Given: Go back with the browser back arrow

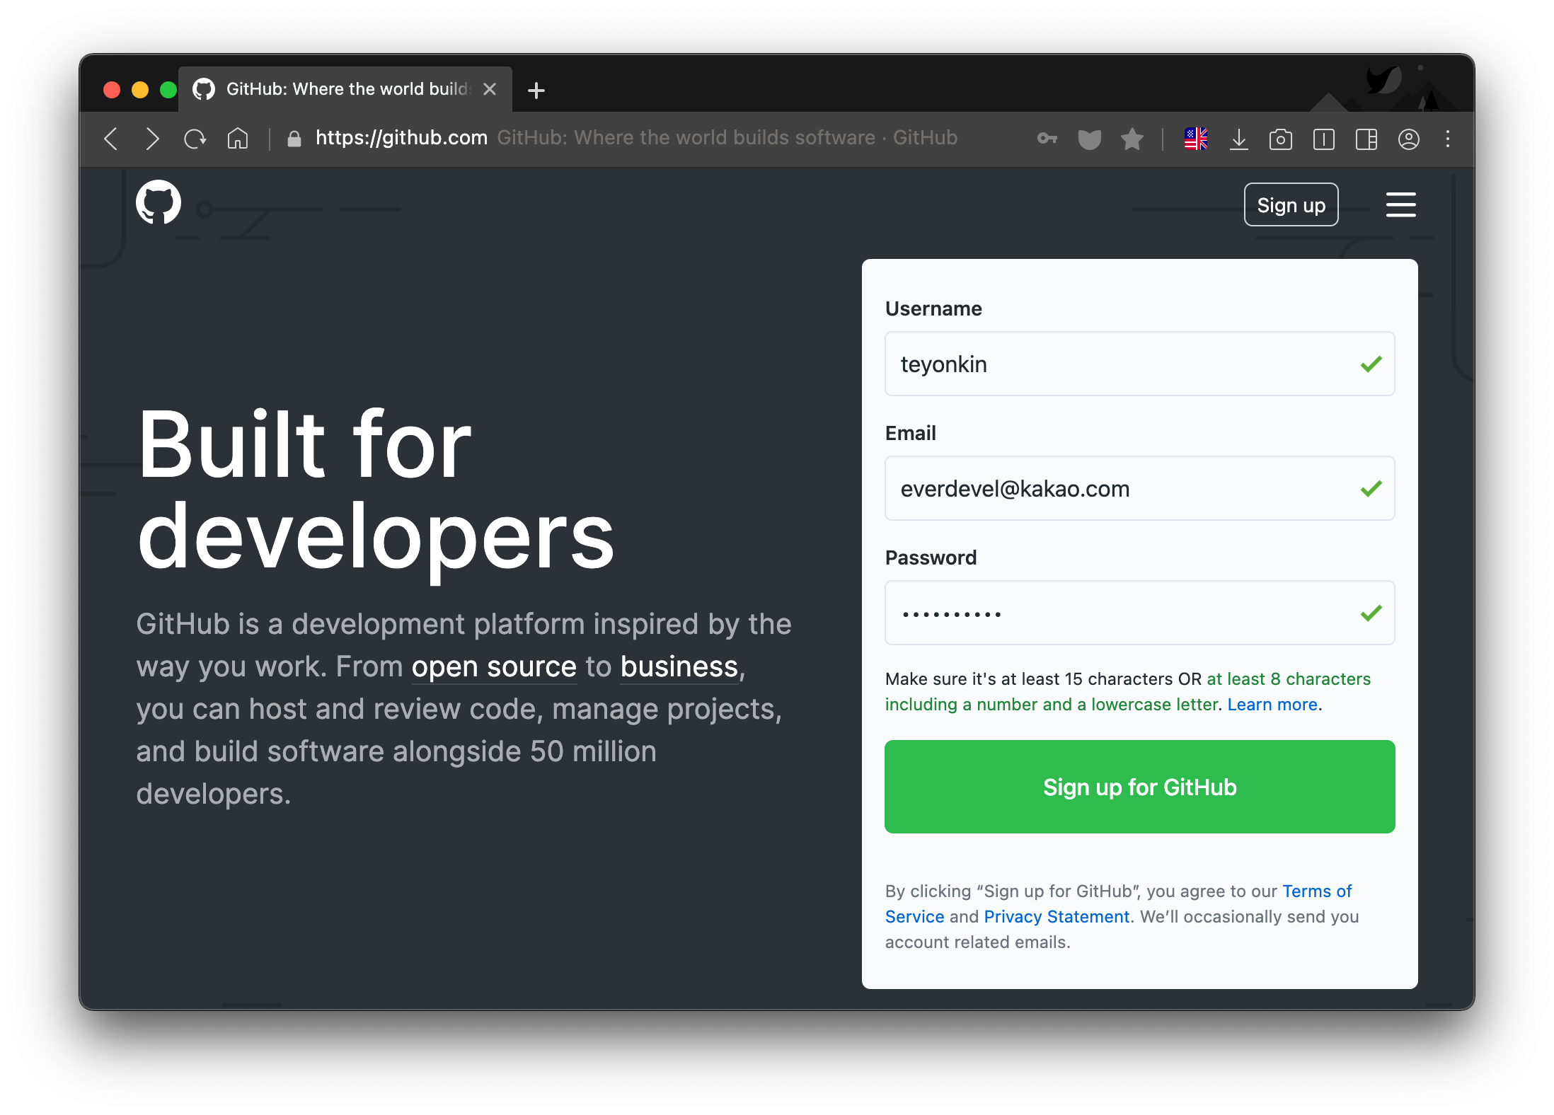Looking at the screenshot, I should [110, 139].
